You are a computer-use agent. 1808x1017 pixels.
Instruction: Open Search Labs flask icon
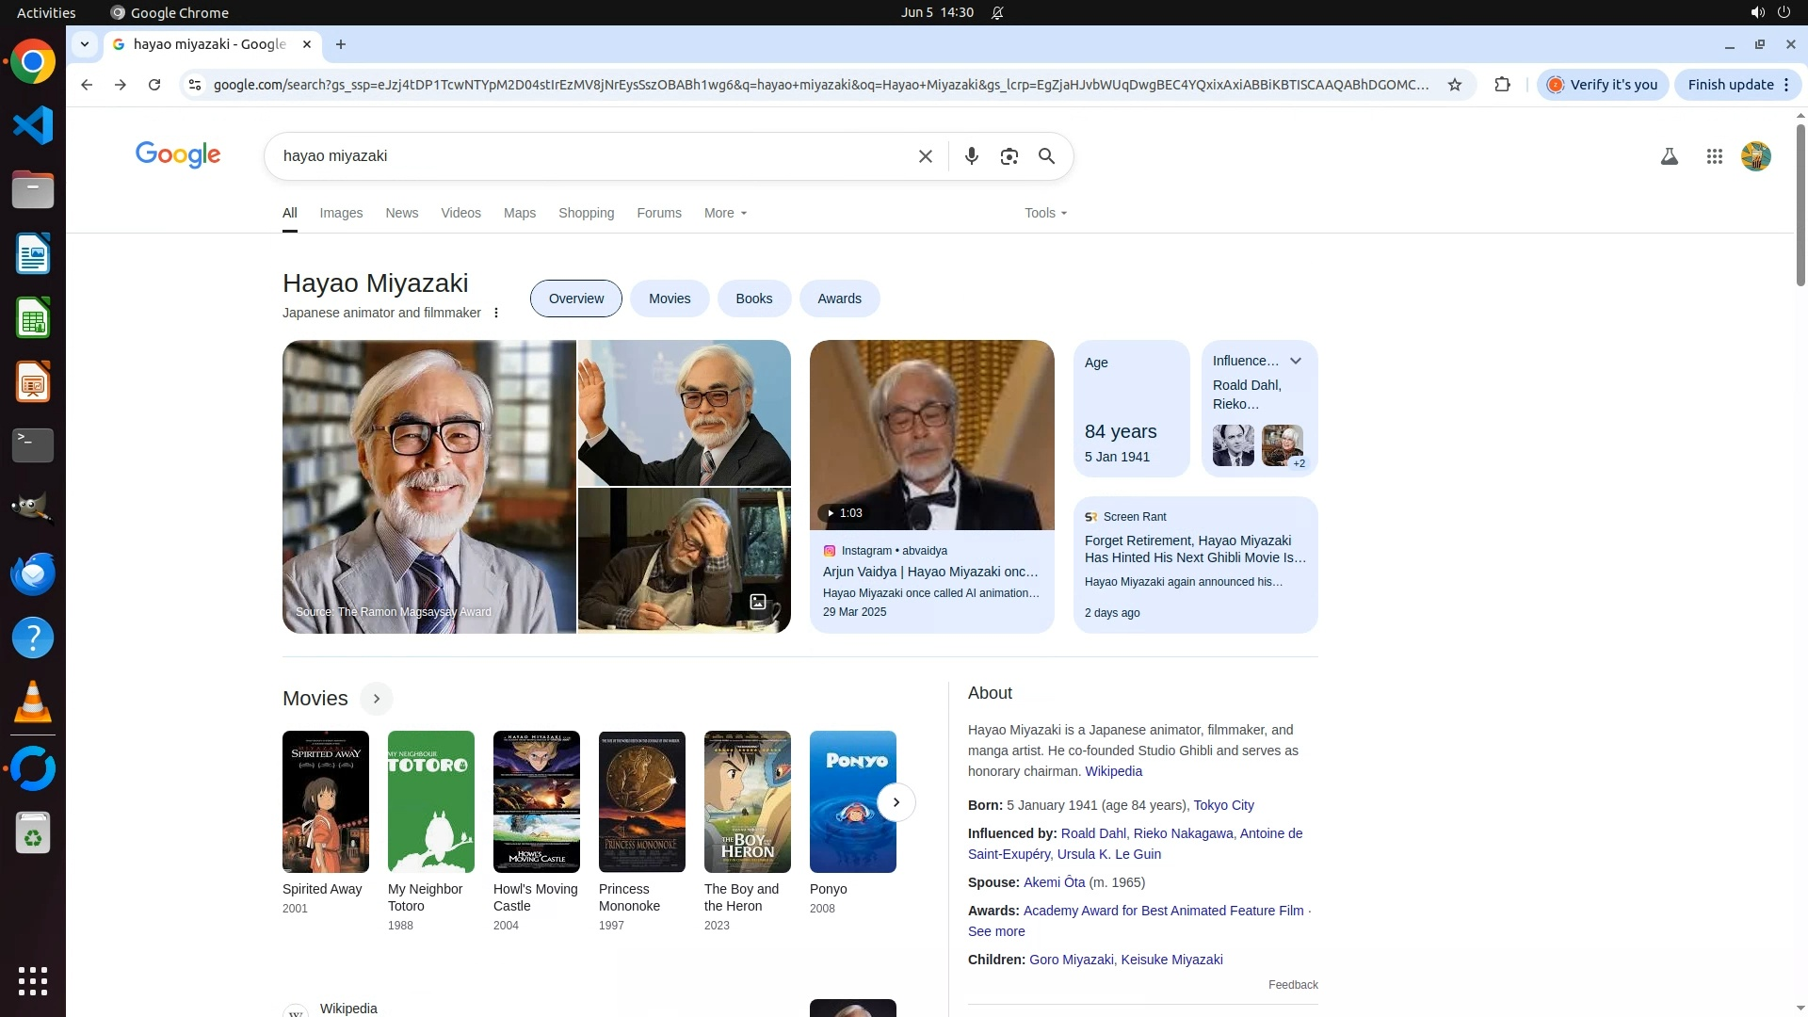(x=1669, y=156)
